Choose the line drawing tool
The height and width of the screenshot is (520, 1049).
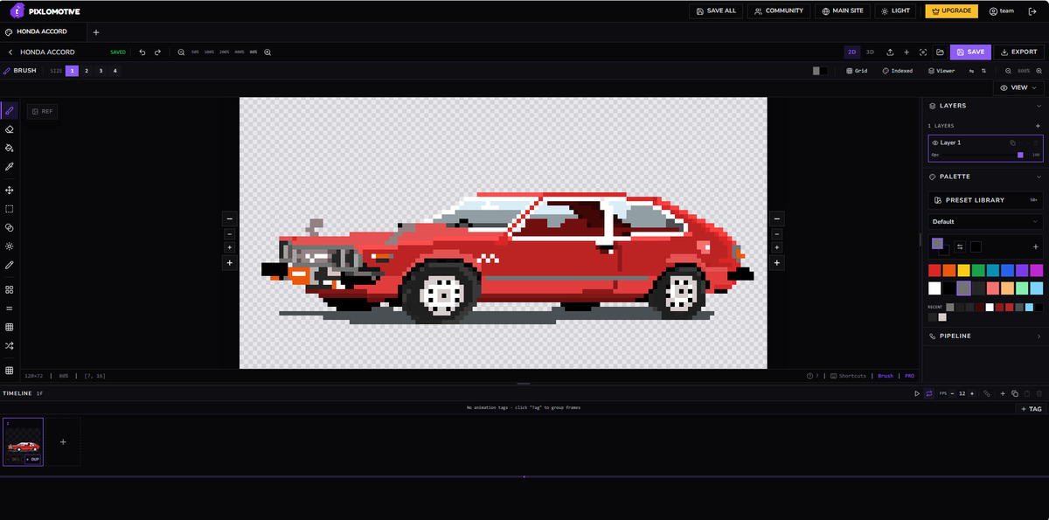(x=10, y=265)
